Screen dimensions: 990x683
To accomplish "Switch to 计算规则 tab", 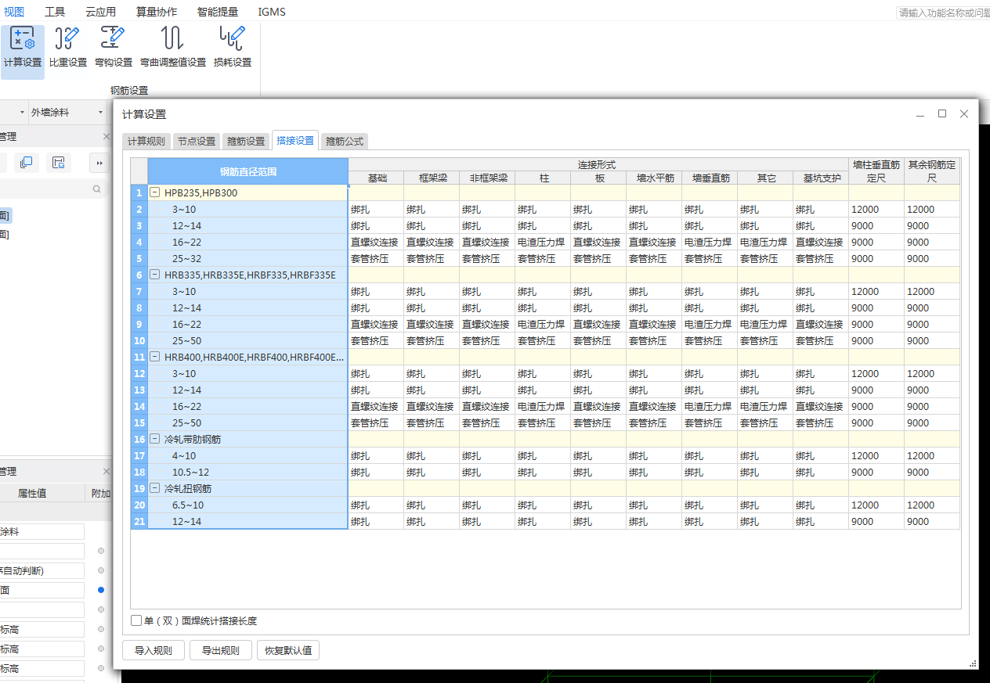I will click(x=146, y=142).
